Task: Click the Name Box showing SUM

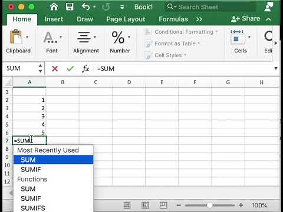Action: pos(21,68)
